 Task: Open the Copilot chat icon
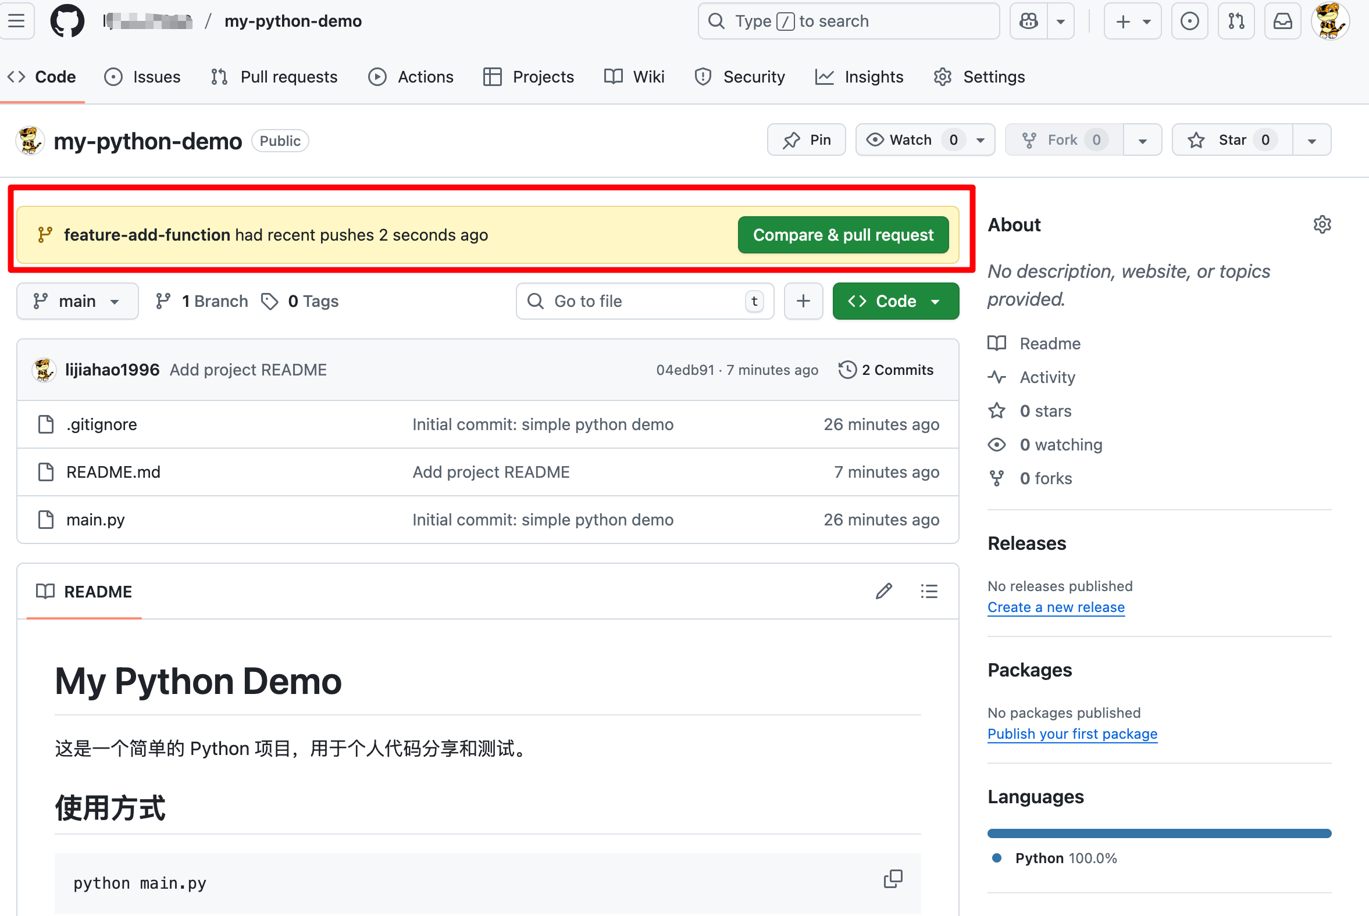[1029, 22]
